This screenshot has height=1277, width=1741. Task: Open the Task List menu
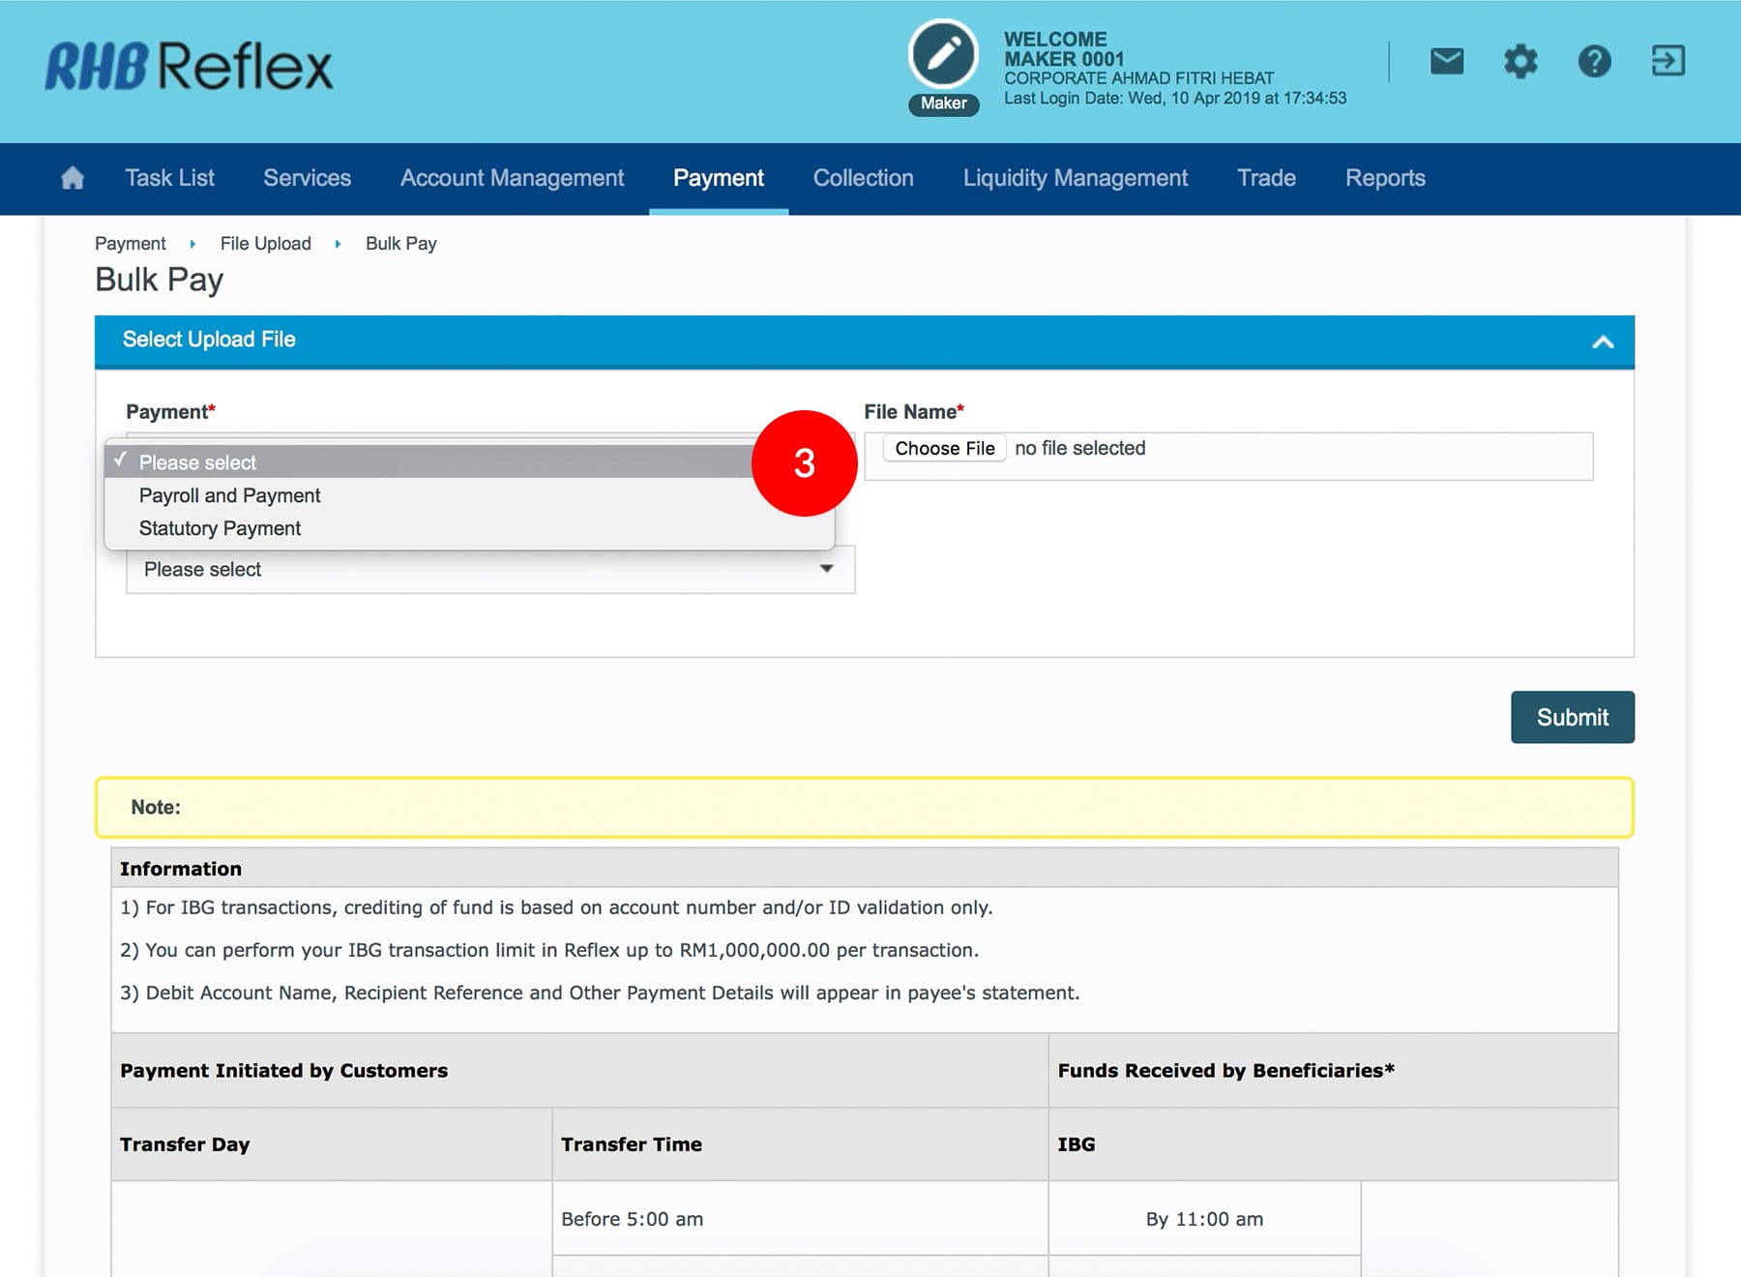(169, 178)
